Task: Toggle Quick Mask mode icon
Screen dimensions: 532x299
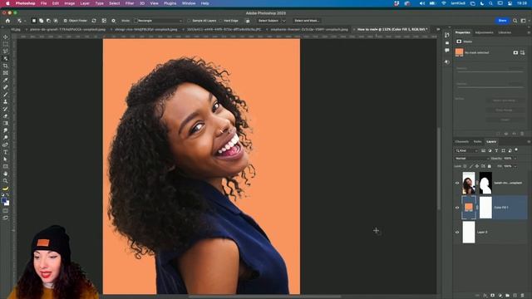Action: [x=6, y=210]
